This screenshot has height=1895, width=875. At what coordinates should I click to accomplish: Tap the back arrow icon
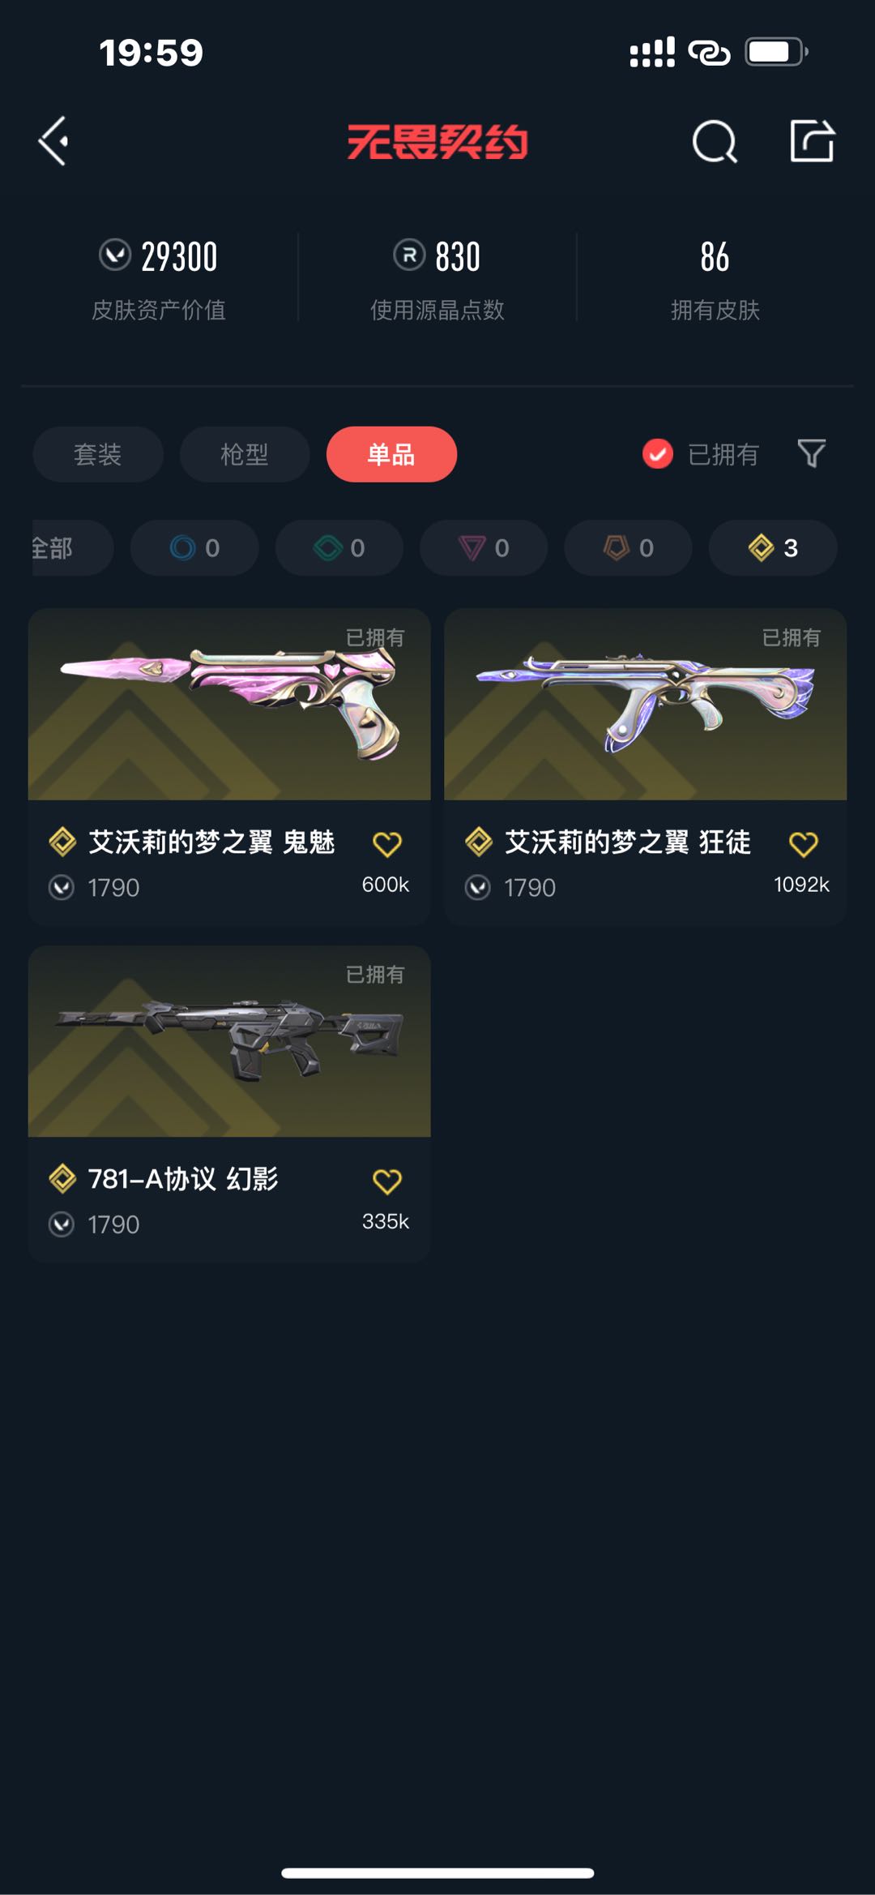[53, 141]
